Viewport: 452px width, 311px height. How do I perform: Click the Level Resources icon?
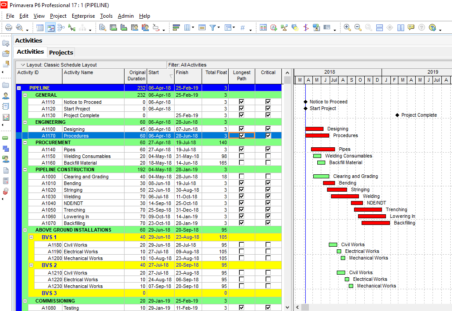coord(284,28)
